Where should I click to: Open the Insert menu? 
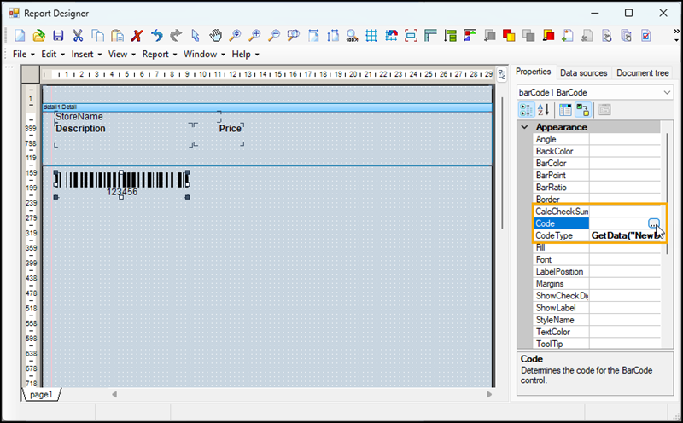(x=86, y=54)
